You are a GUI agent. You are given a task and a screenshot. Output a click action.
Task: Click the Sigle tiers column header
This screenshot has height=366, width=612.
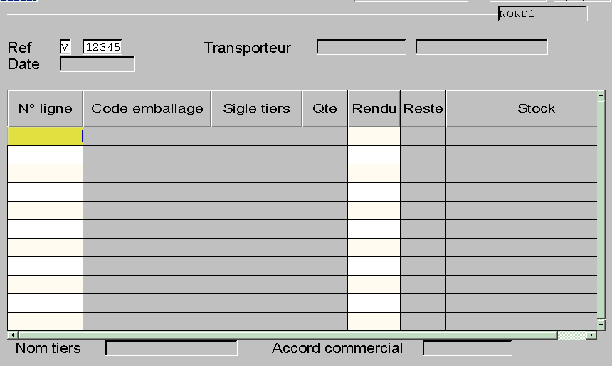point(256,108)
